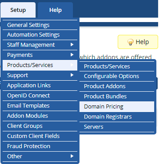Open Product Addons
This screenshot has width=159, height=164.
coord(117,86)
